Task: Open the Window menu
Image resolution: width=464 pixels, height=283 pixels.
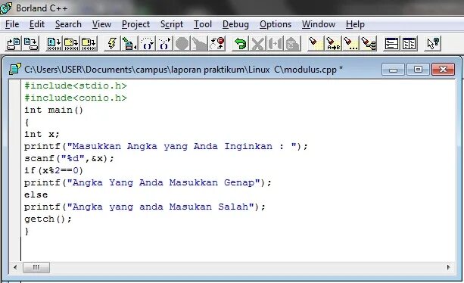Action: click(319, 24)
